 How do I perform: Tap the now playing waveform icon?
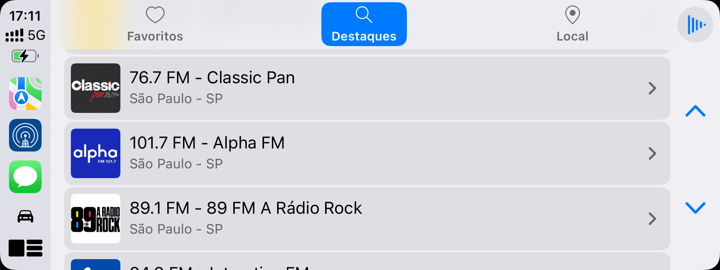pos(695,25)
